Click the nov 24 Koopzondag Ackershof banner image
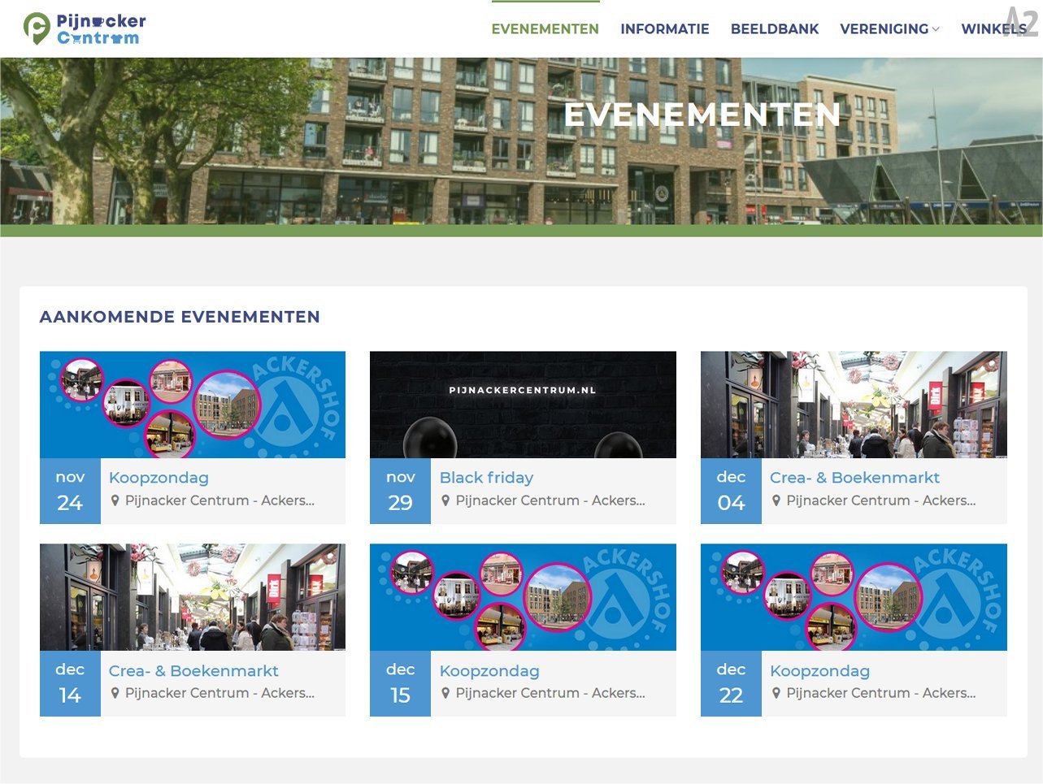 [193, 405]
